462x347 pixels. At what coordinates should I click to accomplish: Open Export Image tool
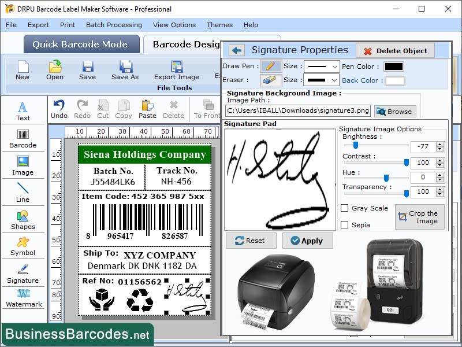pyautogui.click(x=176, y=69)
